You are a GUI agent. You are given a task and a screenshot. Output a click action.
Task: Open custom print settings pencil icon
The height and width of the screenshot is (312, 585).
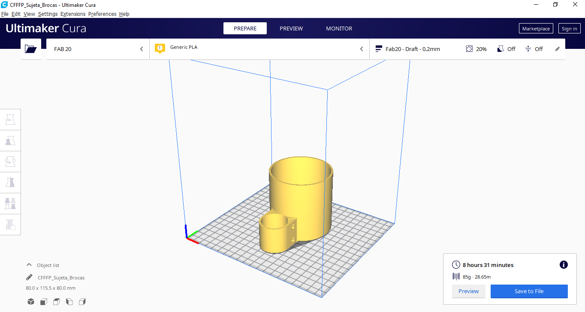pyautogui.click(x=558, y=49)
